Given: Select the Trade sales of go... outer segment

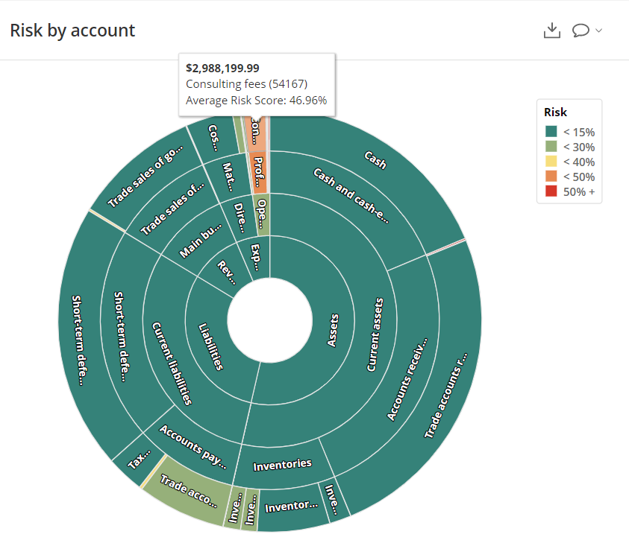Looking at the screenshot, I should point(142,180).
